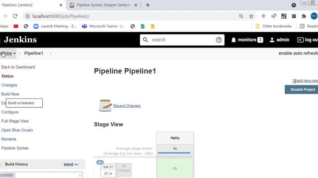Click the Hello stage header
Image resolution: width=318 pixels, height=178 pixels.
coord(175,138)
